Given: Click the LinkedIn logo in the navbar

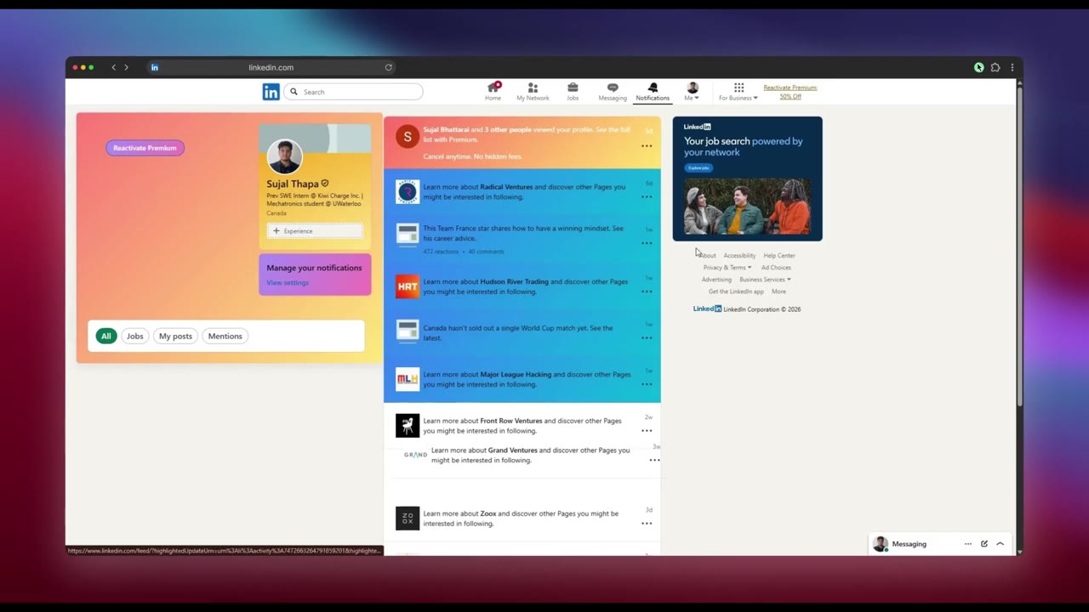Looking at the screenshot, I should [x=271, y=92].
